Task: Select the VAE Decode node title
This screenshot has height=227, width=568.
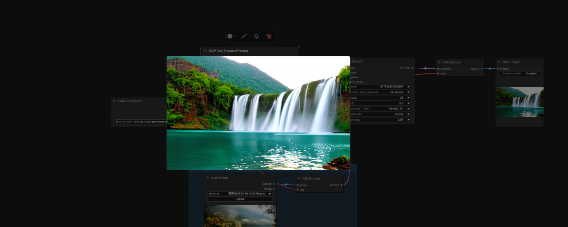Action: pyautogui.click(x=452, y=62)
